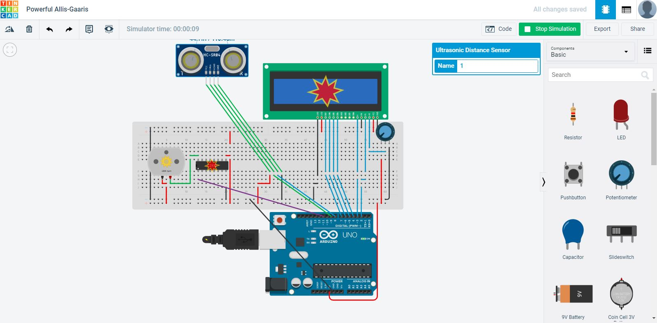Stop the running simulation
This screenshot has height=323, width=657.
click(x=550, y=29)
